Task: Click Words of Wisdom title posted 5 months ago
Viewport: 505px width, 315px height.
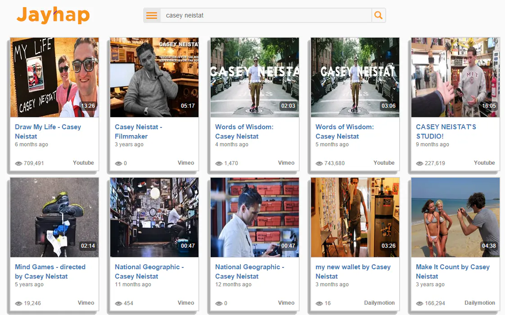Action: click(345, 131)
